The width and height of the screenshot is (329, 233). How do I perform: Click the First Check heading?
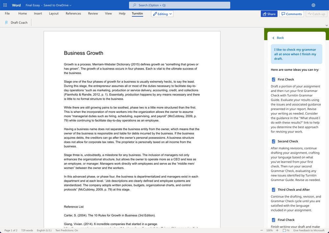(286, 79)
